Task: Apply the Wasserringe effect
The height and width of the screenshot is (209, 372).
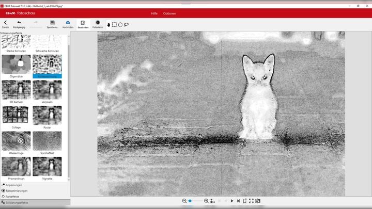Action: point(15,141)
